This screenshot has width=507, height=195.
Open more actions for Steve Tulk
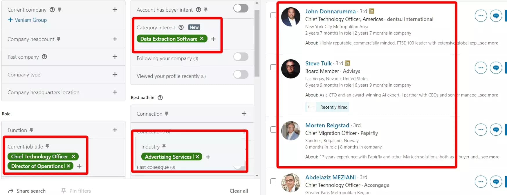(x=481, y=68)
